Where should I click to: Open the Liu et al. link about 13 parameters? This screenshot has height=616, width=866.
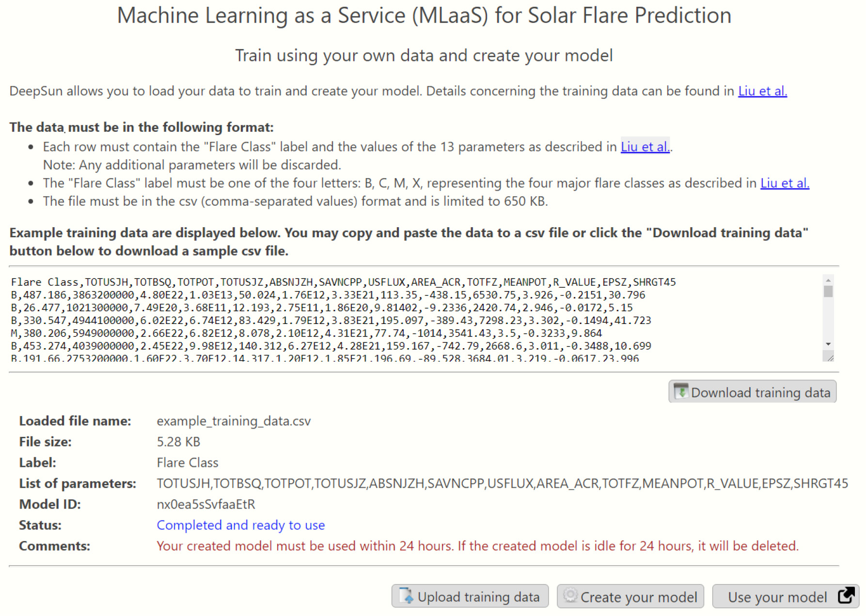pos(645,147)
